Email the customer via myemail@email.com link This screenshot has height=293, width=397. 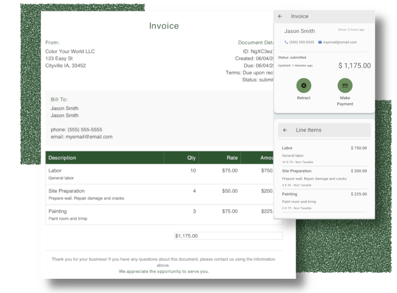pos(340,42)
